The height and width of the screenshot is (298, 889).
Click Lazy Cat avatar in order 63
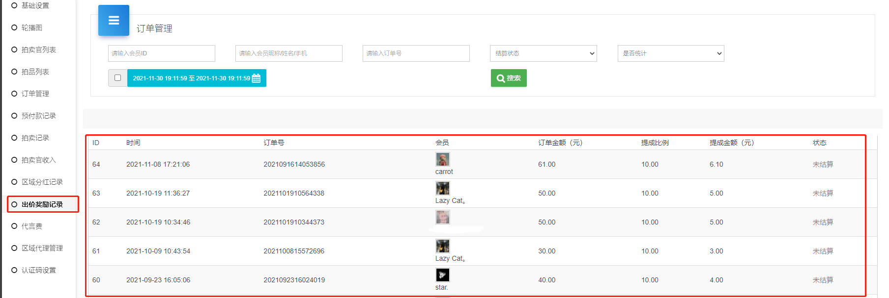tap(442, 188)
